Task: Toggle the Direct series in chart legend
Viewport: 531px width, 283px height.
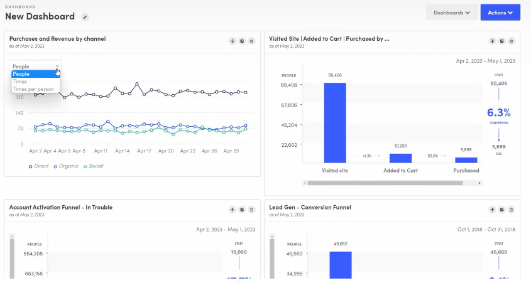Action: (39, 166)
